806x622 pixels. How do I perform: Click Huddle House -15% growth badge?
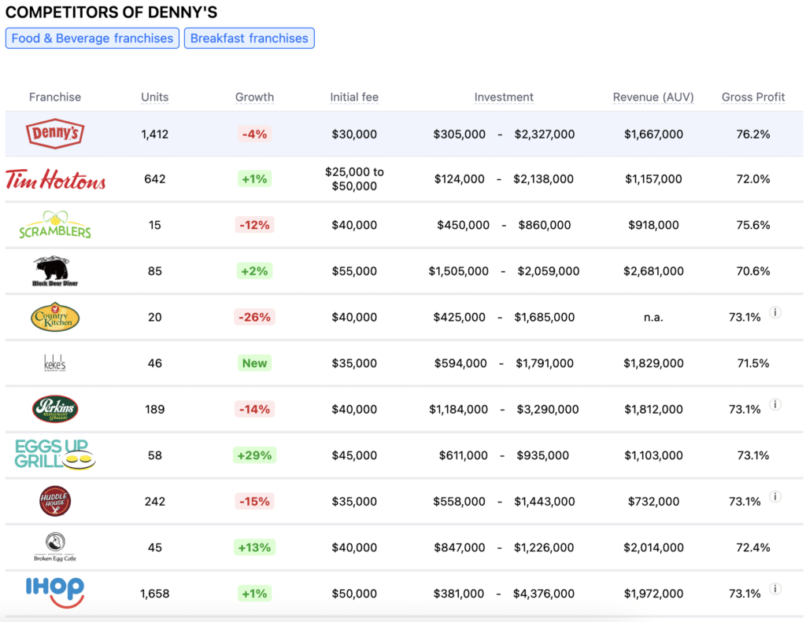click(254, 502)
